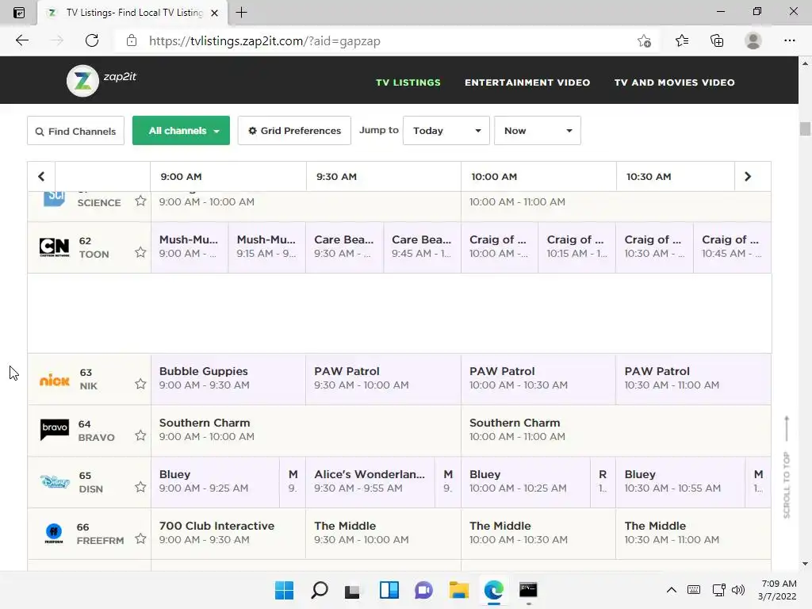Viewport: 812px width, 609px height.
Task: Open the Find Channels search
Action: [x=75, y=131]
